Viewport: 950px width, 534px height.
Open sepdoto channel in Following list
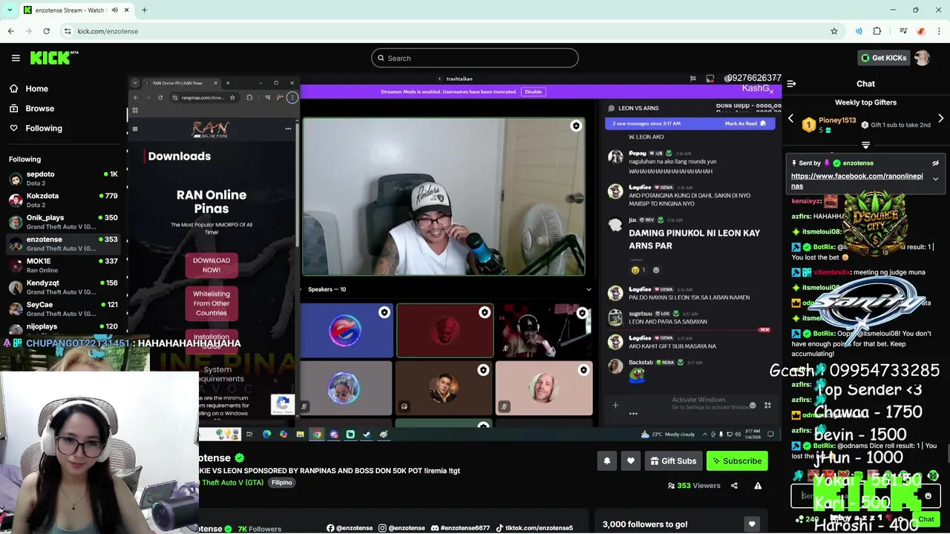(63, 178)
